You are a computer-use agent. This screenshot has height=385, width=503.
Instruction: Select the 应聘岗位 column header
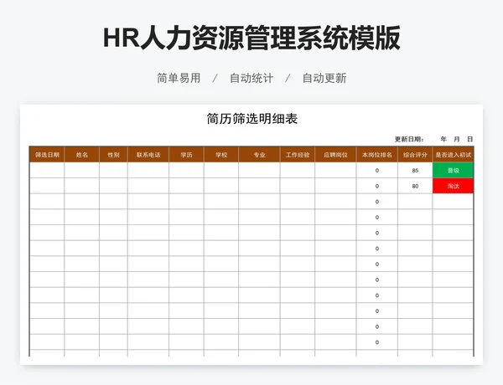(x=335, y=155)
